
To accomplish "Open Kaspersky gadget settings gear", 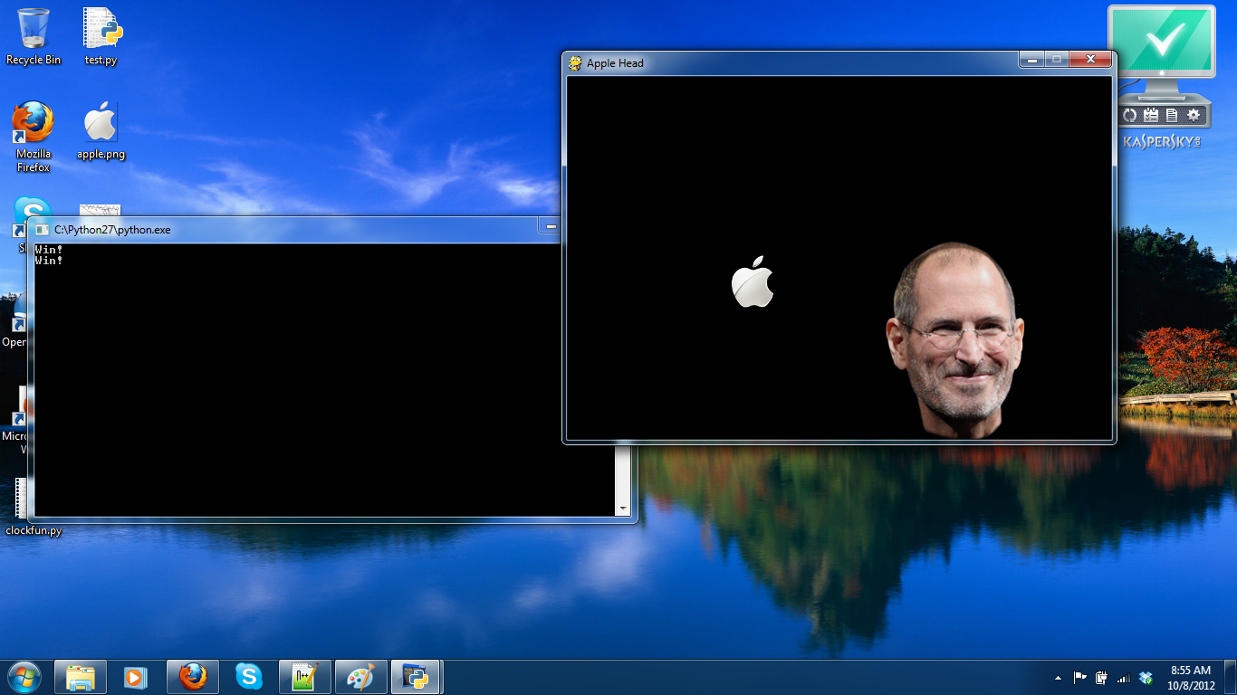I will 1194,115.
